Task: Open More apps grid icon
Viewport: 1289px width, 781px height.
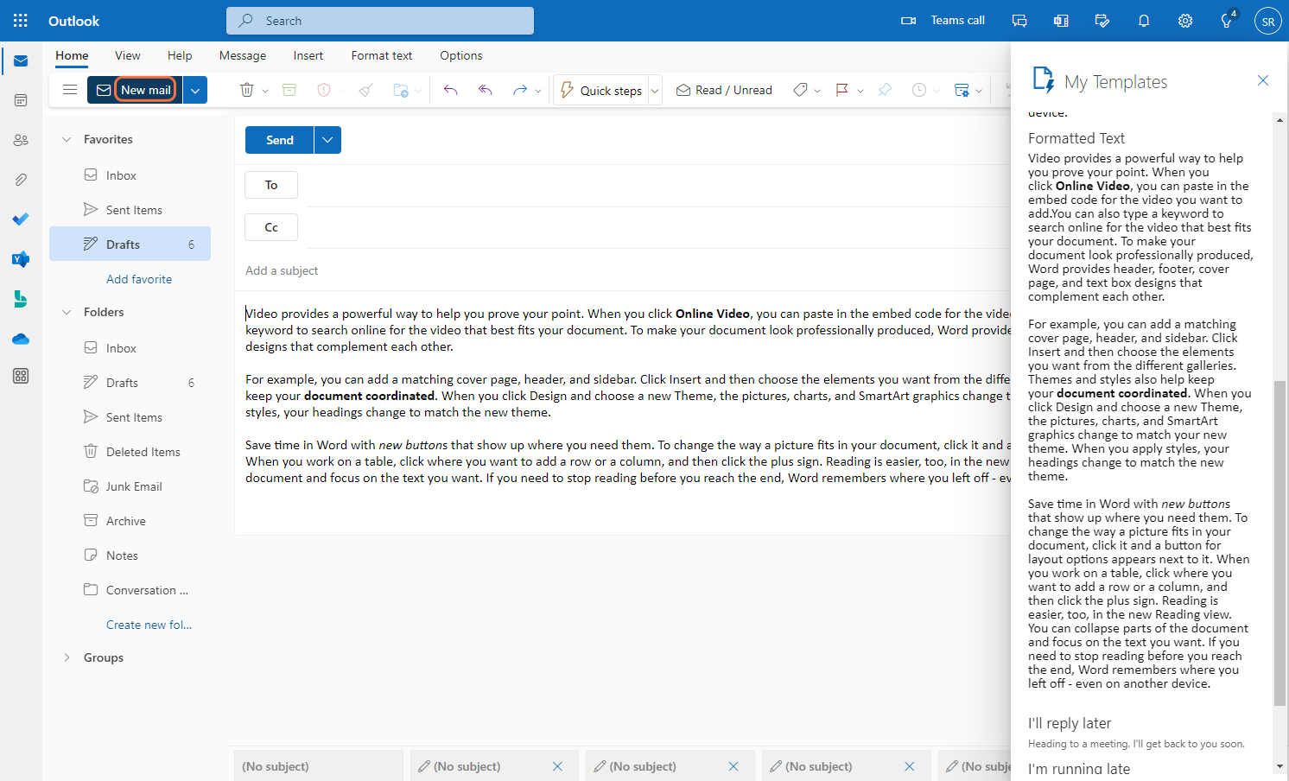Action: (x=21, y=376)
